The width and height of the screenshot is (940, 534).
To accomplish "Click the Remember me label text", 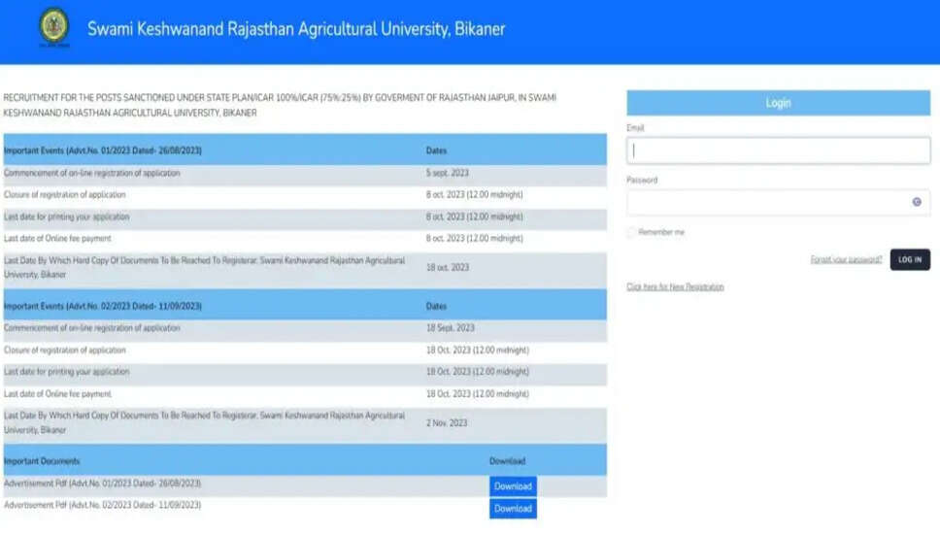I will click(x=663, y=233).
